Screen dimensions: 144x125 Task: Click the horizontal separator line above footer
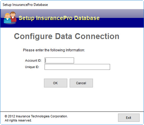[x=72, y=112]
